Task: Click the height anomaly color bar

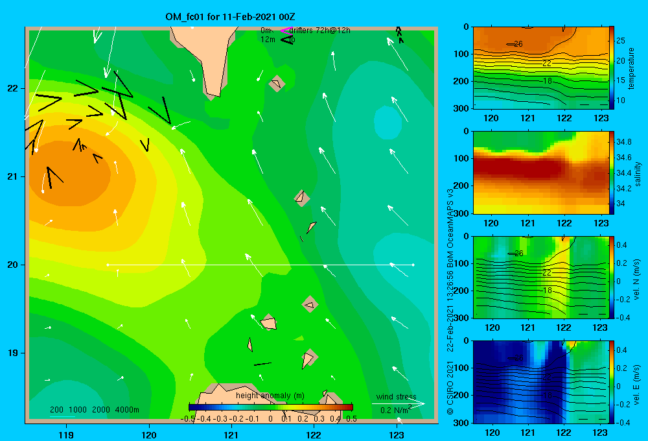Action: (271, 407)
